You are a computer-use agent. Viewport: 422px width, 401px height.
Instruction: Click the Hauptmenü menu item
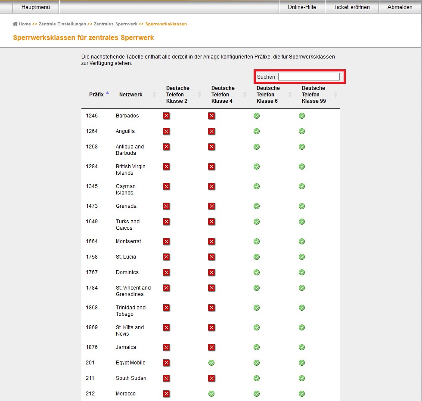pyautogui.click(x=36, y=7)
